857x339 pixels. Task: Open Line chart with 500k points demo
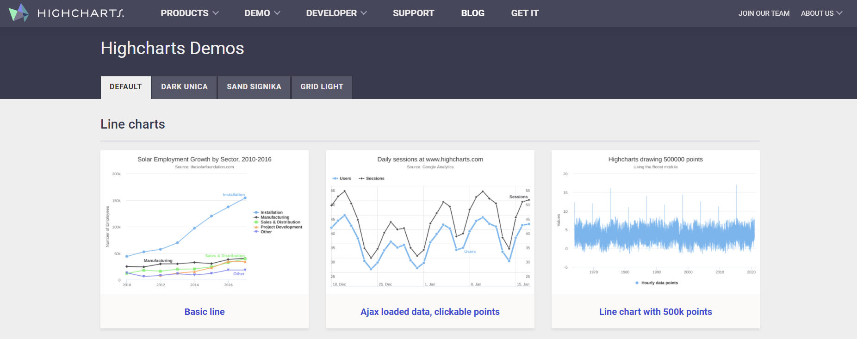[x=656, y=312]
